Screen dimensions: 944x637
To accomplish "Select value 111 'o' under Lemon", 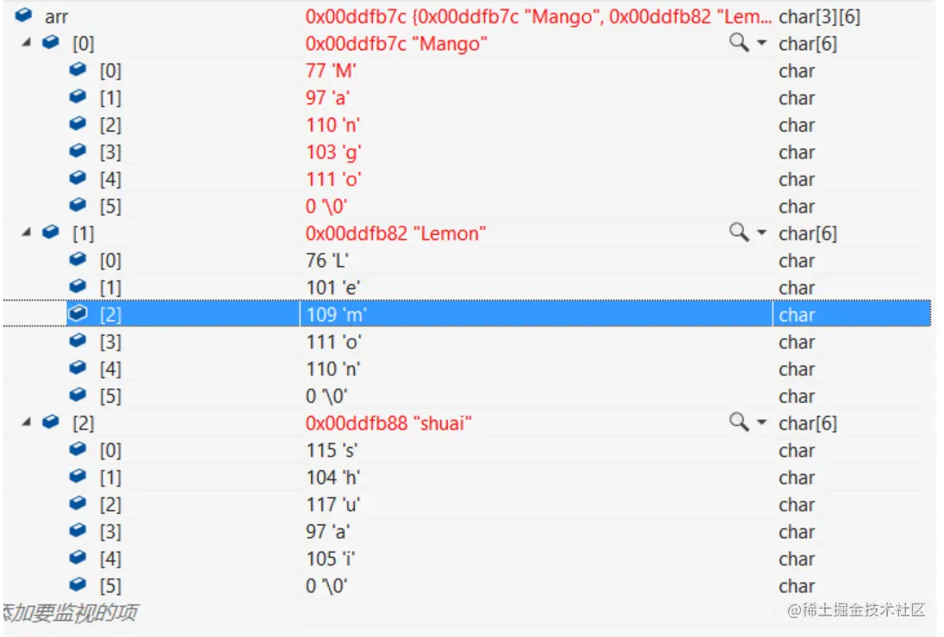I will click(333, 343).
